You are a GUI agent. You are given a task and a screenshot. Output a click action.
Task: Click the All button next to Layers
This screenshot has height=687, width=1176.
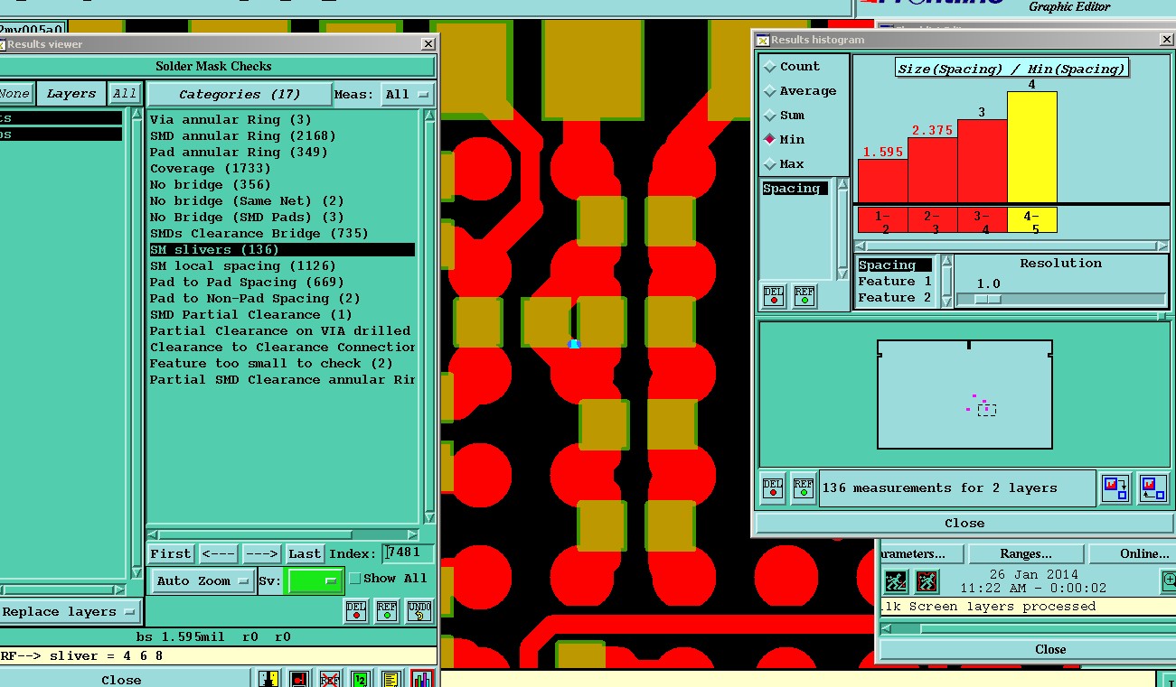pyautogui.click(x=124, y=94)
